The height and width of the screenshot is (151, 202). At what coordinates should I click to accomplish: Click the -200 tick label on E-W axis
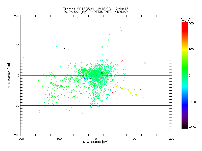click(20, 139)
